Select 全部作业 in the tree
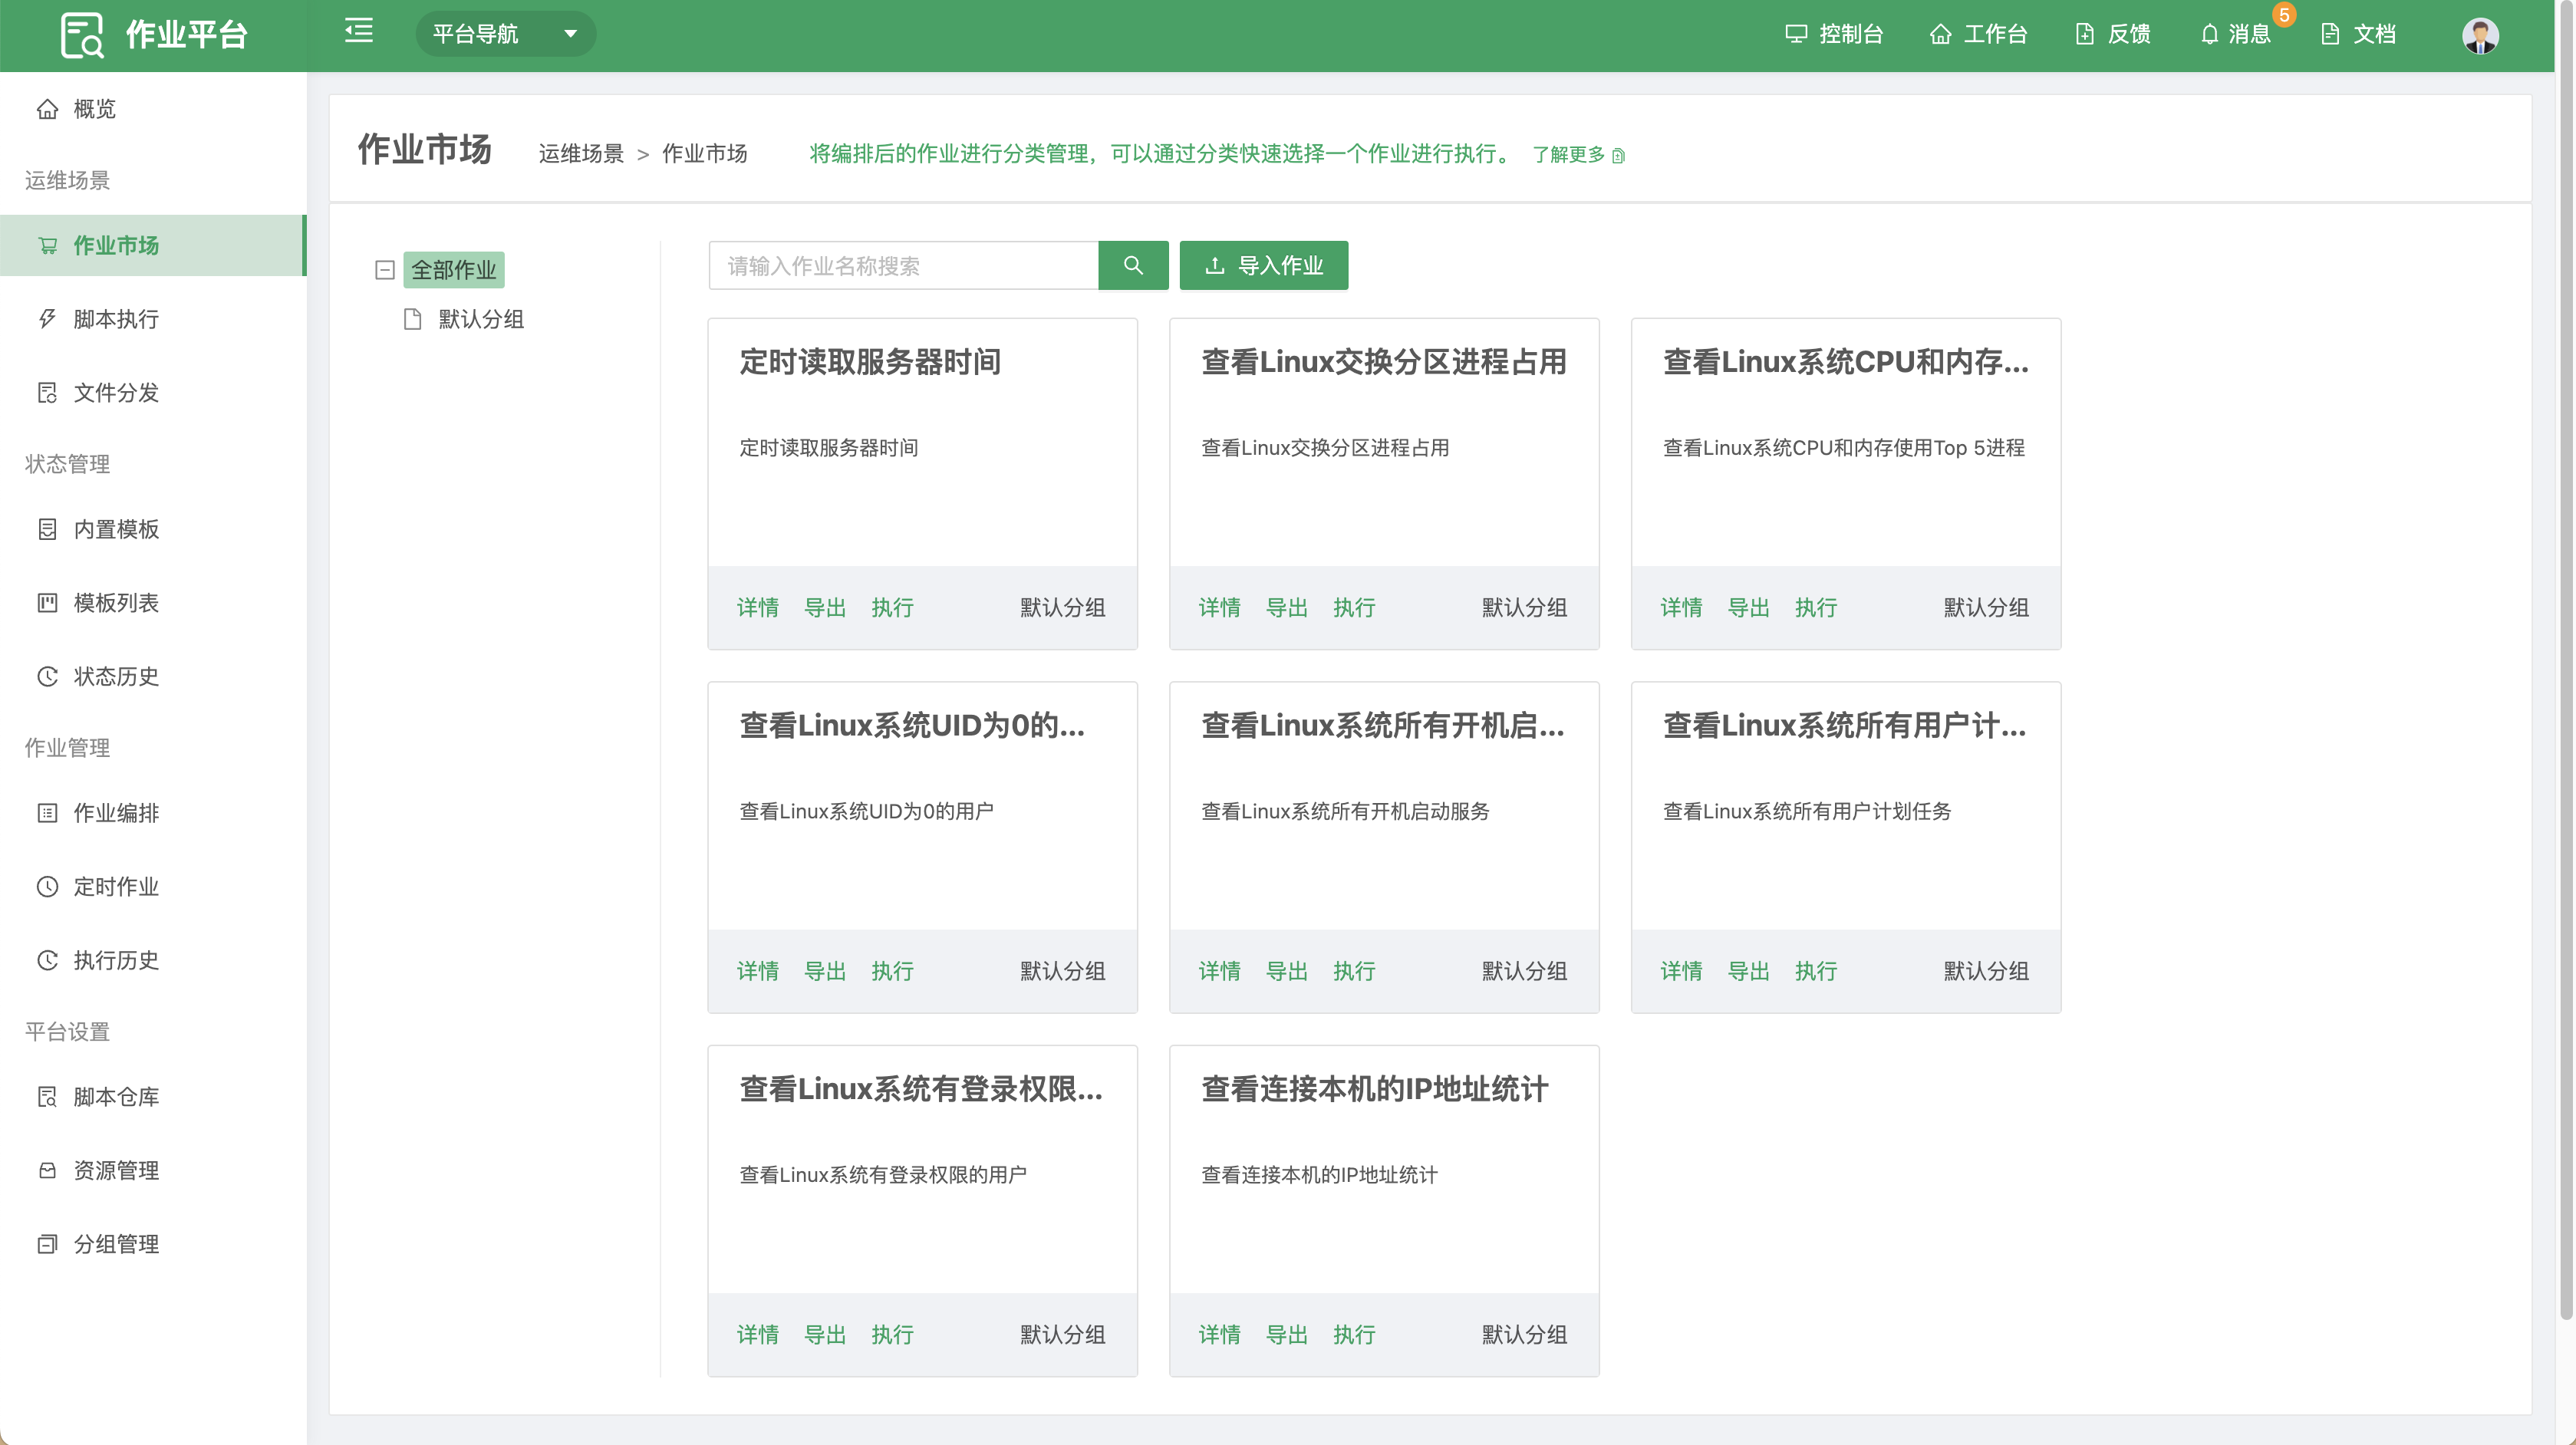Image resolution: width=2576 pixels, height=1445 pixels. pos(454,270)
